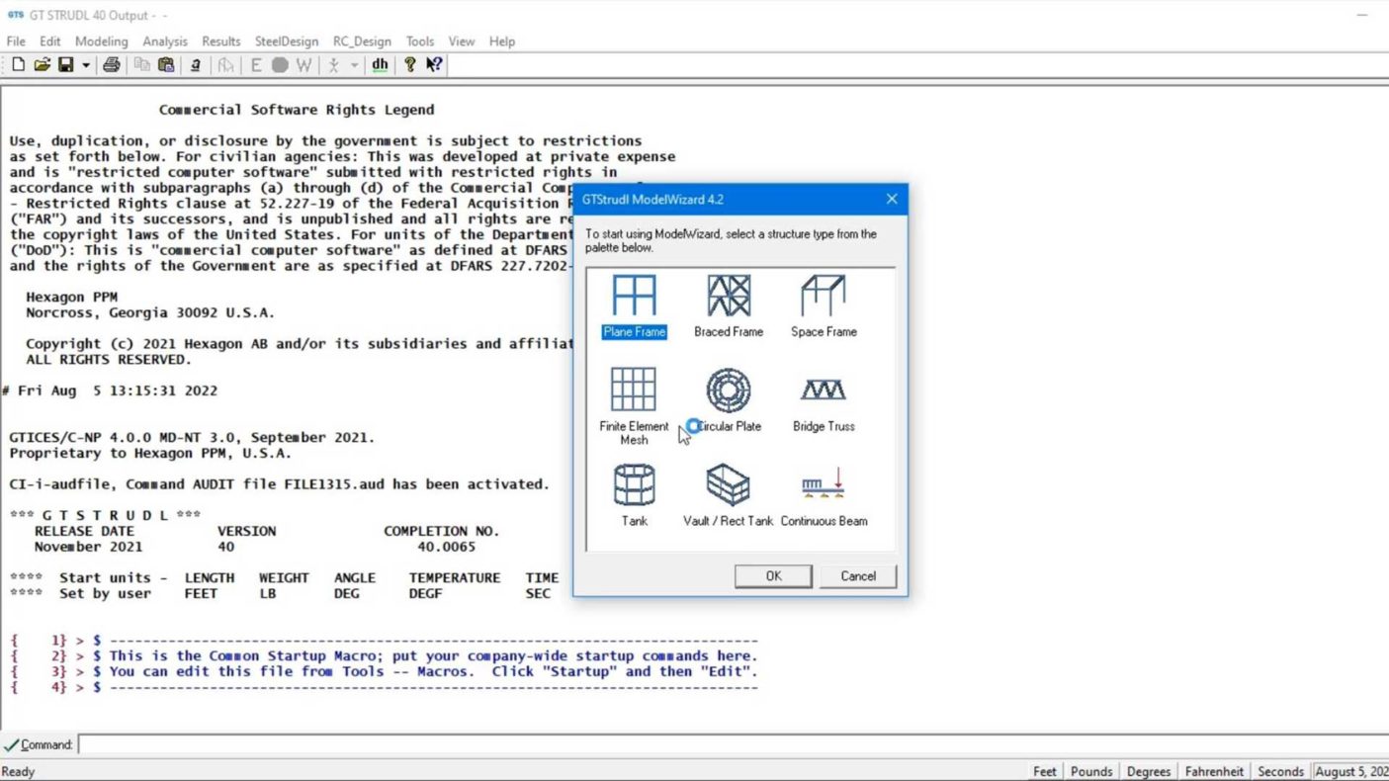Select the Braced Frame structure type

tap(729, 305)
